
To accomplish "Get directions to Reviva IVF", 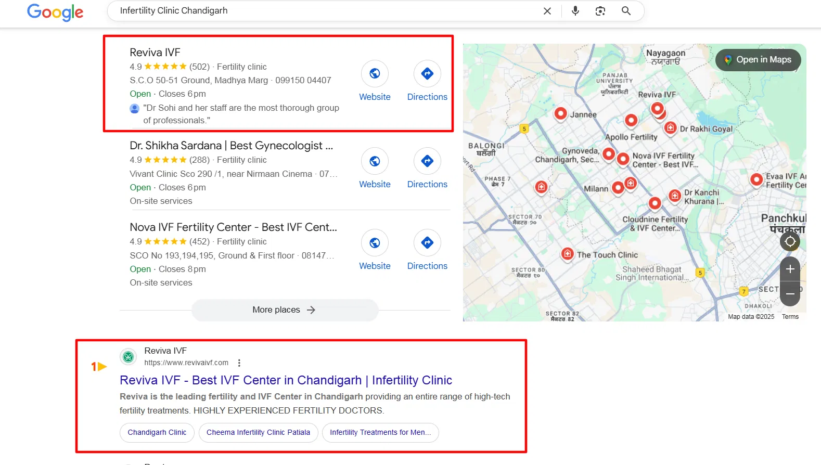I will point(427,74).
